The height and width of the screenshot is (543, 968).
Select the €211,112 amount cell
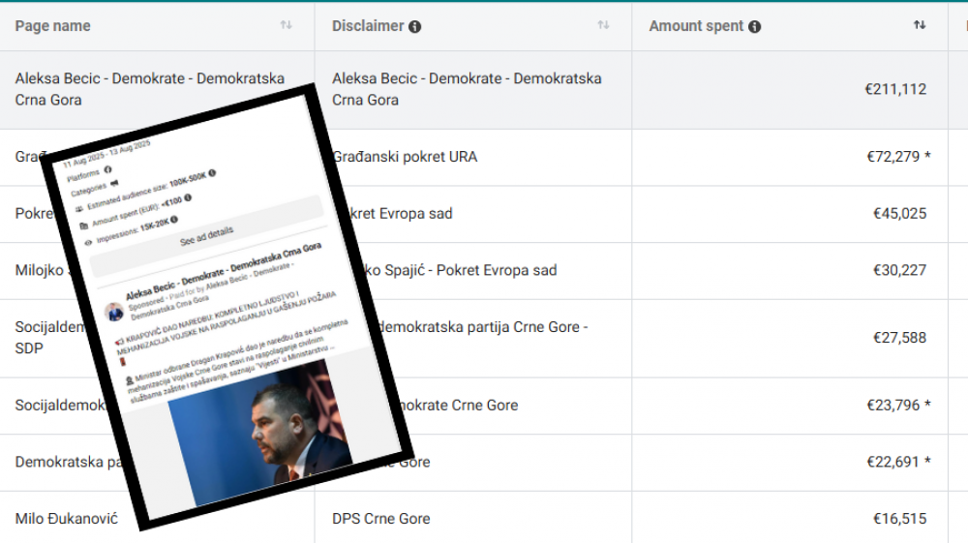895,89
